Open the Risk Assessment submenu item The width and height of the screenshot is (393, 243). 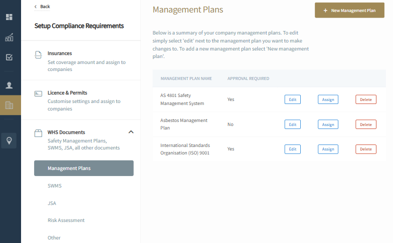pos(66,220)
